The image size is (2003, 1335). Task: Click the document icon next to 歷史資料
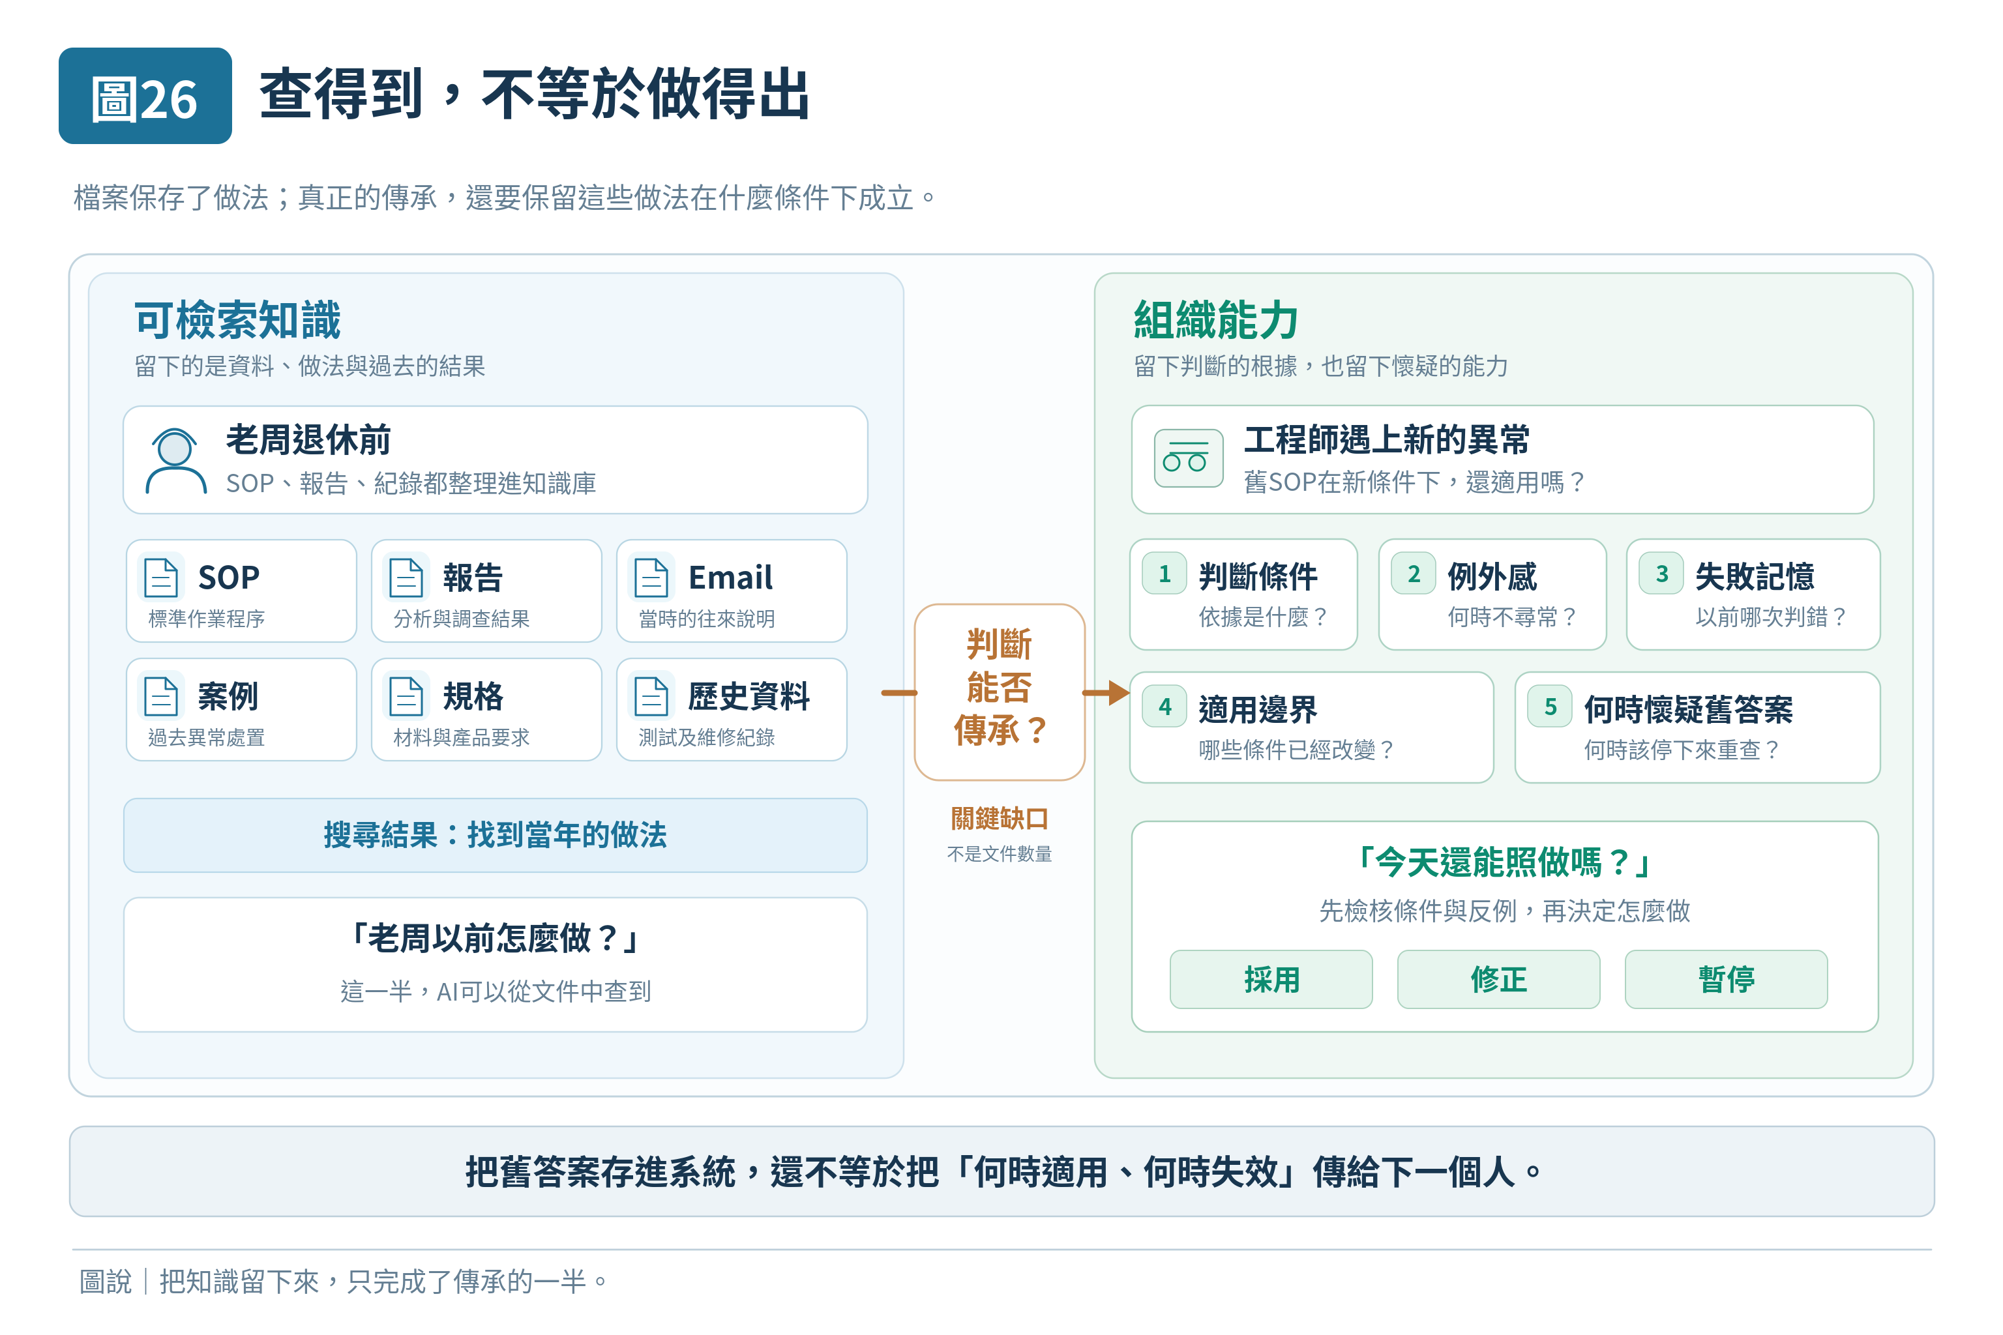(x=651, y=696)
